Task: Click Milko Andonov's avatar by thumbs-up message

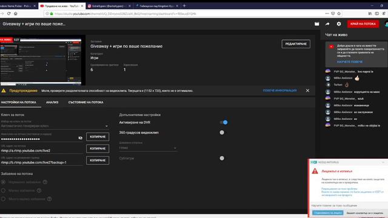Action: [x=328, y=78]
